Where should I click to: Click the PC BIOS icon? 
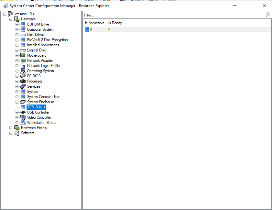[23, 76]
